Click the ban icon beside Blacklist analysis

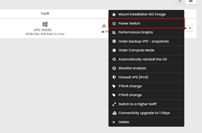click(x=114, y=68)
